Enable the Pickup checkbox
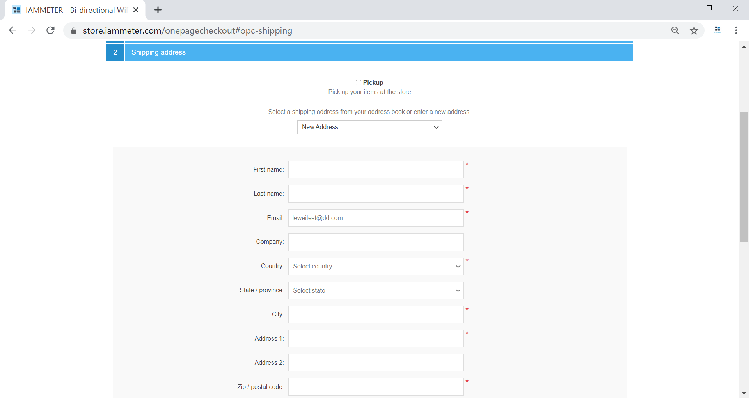The image size is (749, 398). click(x=358, y=83)
